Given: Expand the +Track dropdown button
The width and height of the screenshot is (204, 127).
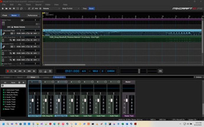Looking at the screenshot, I should pyautogui.click(x=5, y=15).
